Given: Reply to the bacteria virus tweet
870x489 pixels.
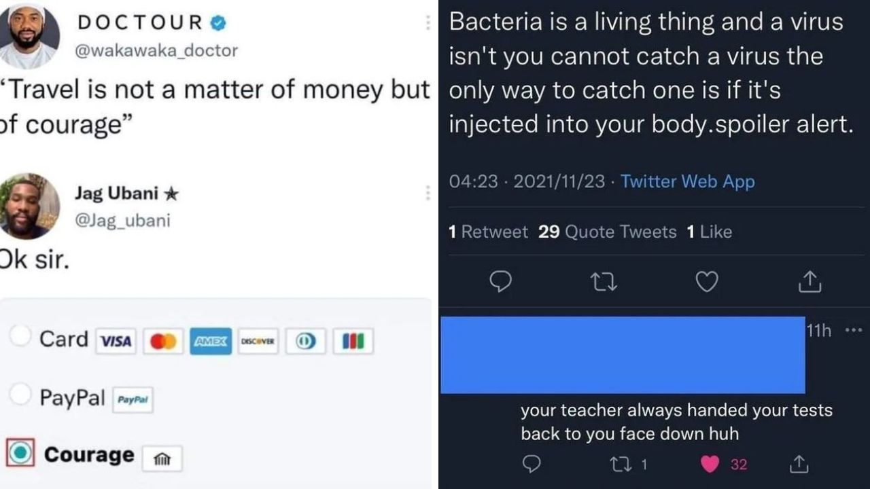Looking at the screenshot, I should click(x=501, y=282).
